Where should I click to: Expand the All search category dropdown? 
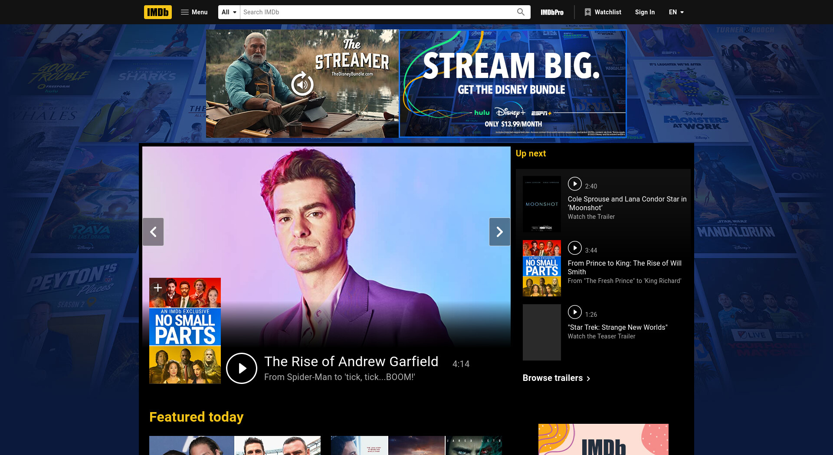point(229,12)
